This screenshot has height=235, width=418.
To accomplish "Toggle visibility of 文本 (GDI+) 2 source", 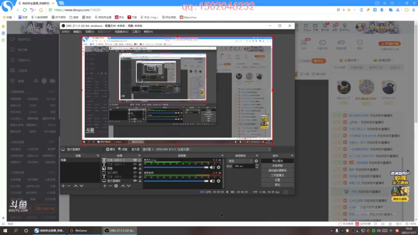I will [x=135, y=164].
